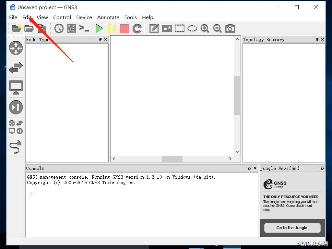Close the Topology Summary panel
Screen dimensions: 332x249
pyautogui.click(x=323, y=39)
